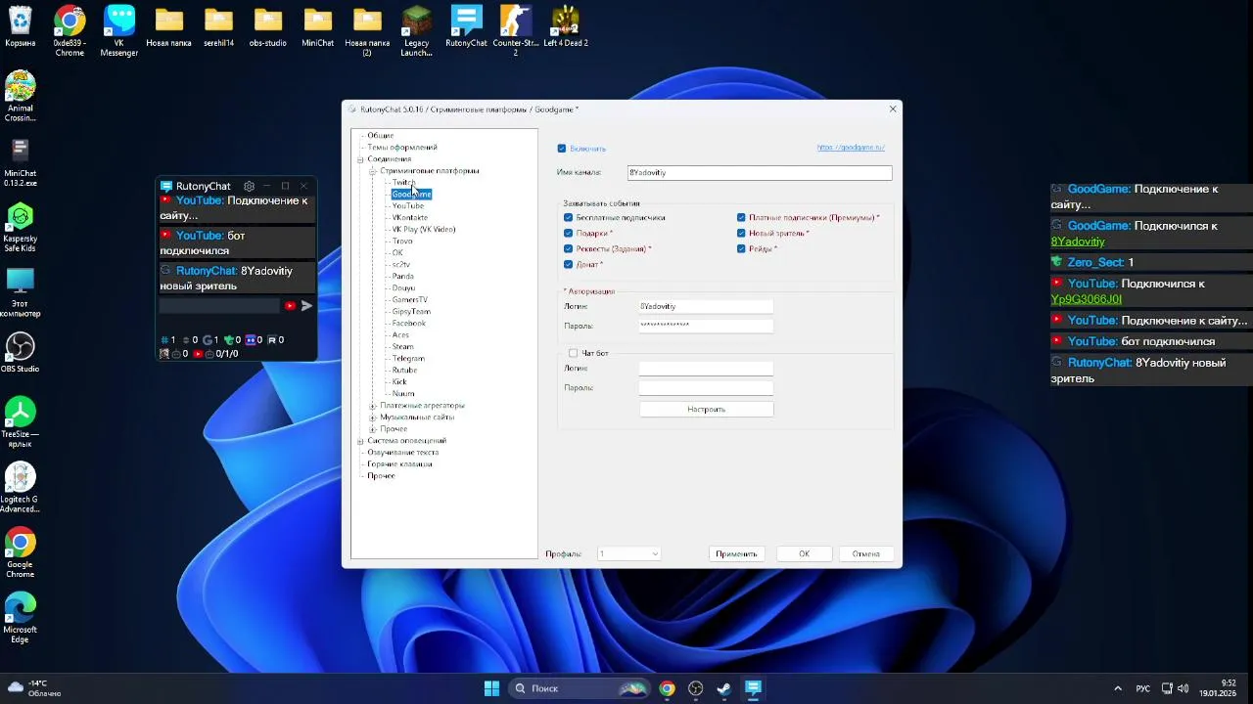The image size is (1253, 704).
Task: Open the VK Messenger desktop icon
Action: (x=119, y=31)
